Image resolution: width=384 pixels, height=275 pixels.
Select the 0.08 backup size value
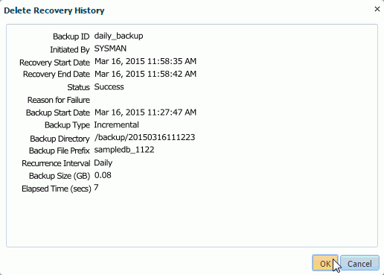pos(103,175)
